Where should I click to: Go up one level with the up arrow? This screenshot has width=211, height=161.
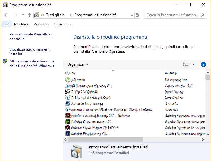point(29,15)
